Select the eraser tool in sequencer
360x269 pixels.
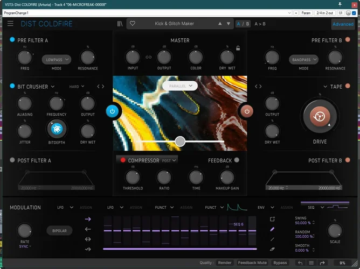point(272,249)
